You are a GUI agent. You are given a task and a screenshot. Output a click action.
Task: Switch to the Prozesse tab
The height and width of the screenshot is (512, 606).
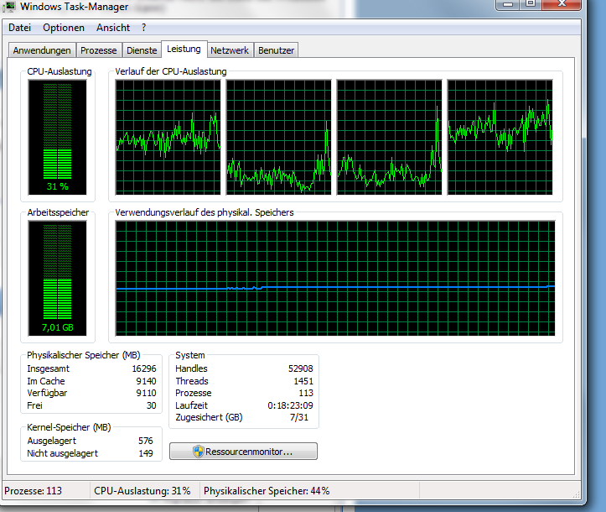pos(99,50)
